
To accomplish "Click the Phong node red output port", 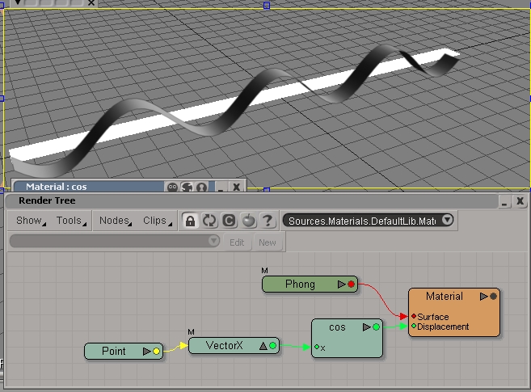I will (351, 285).
